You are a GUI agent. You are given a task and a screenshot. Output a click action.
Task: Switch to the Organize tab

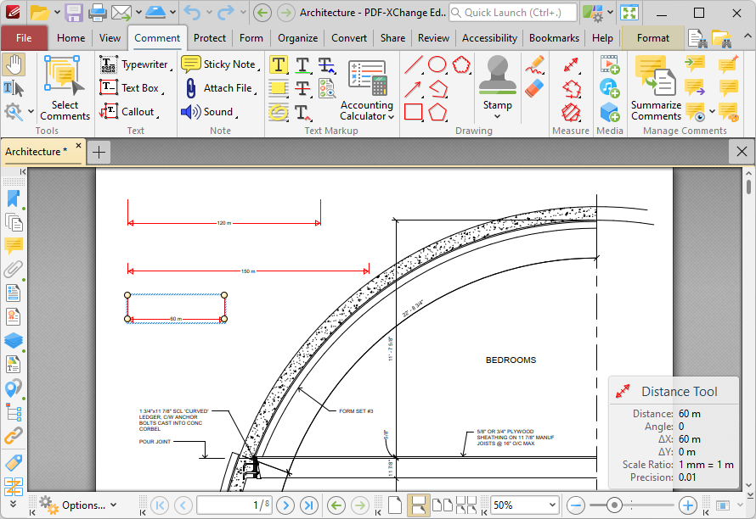pyautogui.click(x=297, y=38)
